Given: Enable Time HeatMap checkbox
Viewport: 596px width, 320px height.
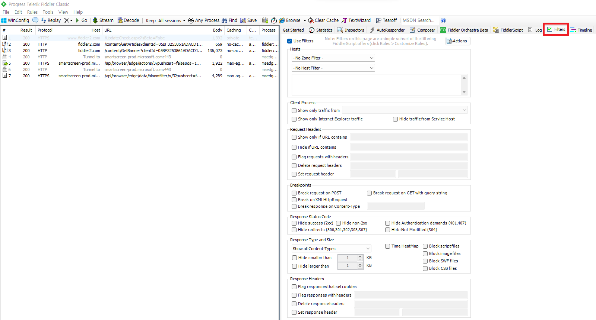Looking at the screenshot, I should (388, 246).
